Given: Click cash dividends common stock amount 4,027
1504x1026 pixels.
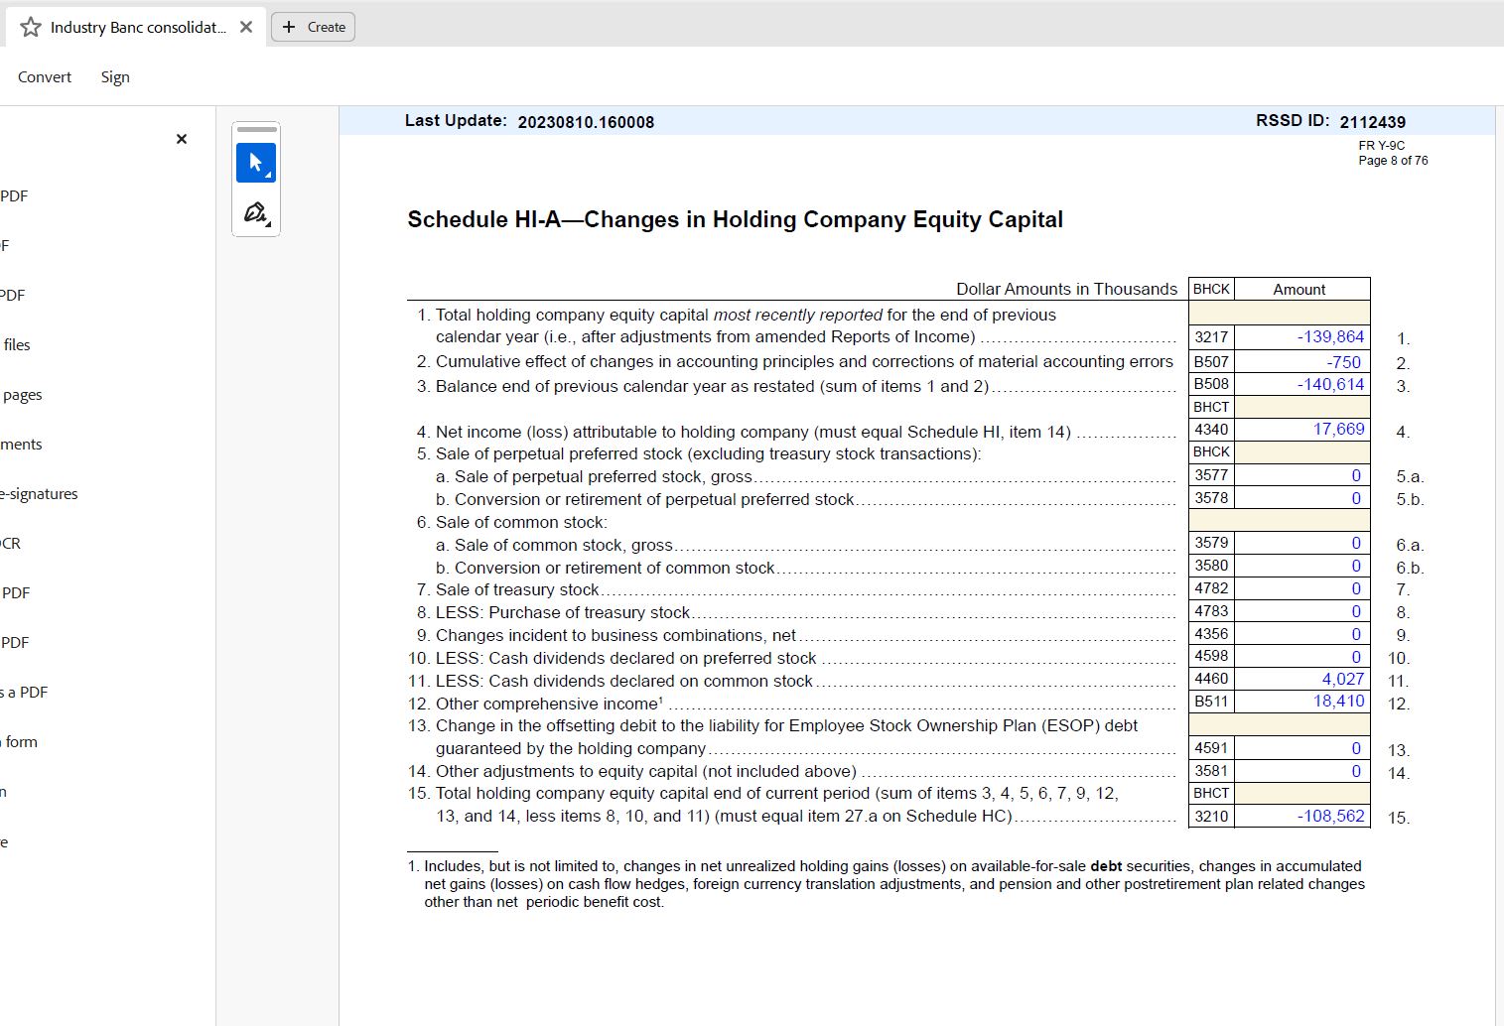Looking at the screenshot, I should (x=1302, y=679).
